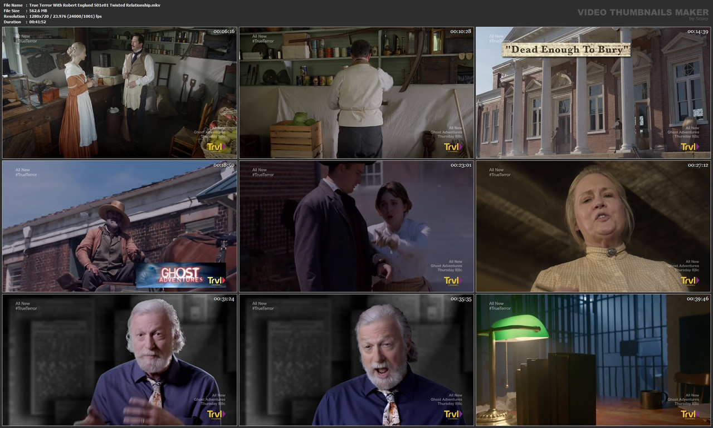Click the Trvl logo in the 00:27:12 frame

[690, 281]
